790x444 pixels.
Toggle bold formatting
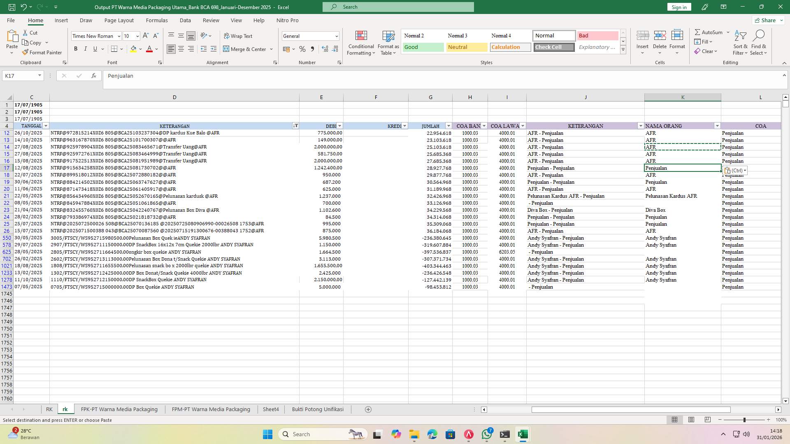pyautogui.click(x=76, y=49)
